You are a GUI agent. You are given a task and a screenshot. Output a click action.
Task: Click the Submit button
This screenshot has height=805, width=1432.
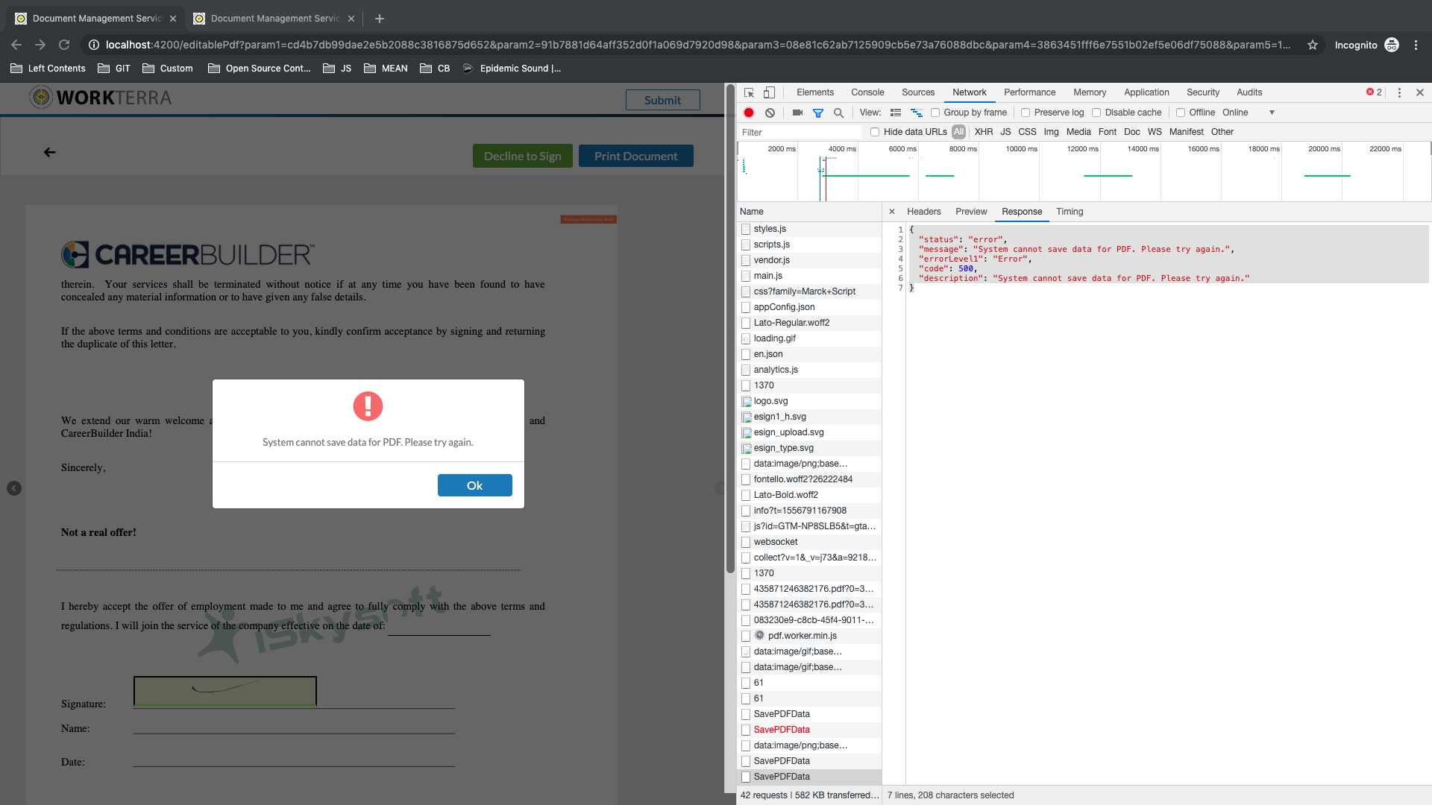(662, 100)
